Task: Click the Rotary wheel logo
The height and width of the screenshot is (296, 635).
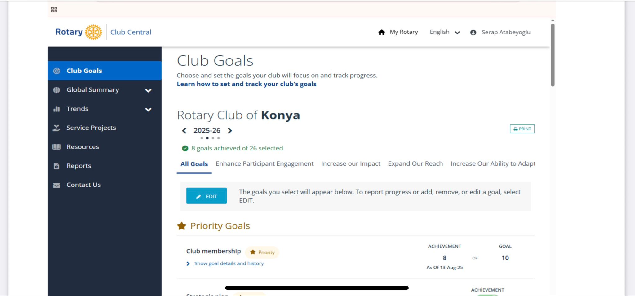Action: [x=93, y=32]
